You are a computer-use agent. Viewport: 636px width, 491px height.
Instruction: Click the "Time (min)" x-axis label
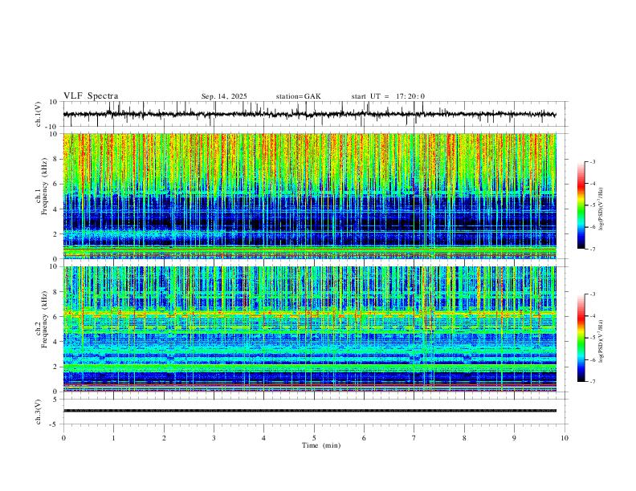(x=321, y=445)
